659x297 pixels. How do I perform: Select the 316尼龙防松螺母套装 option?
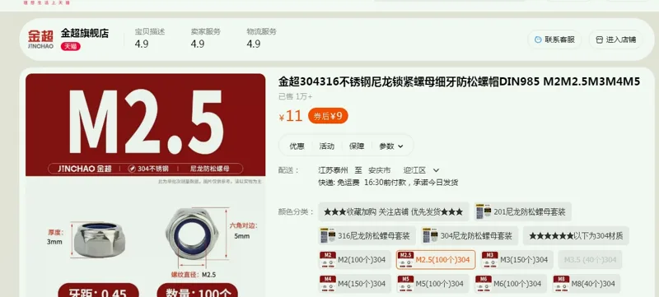367,236
